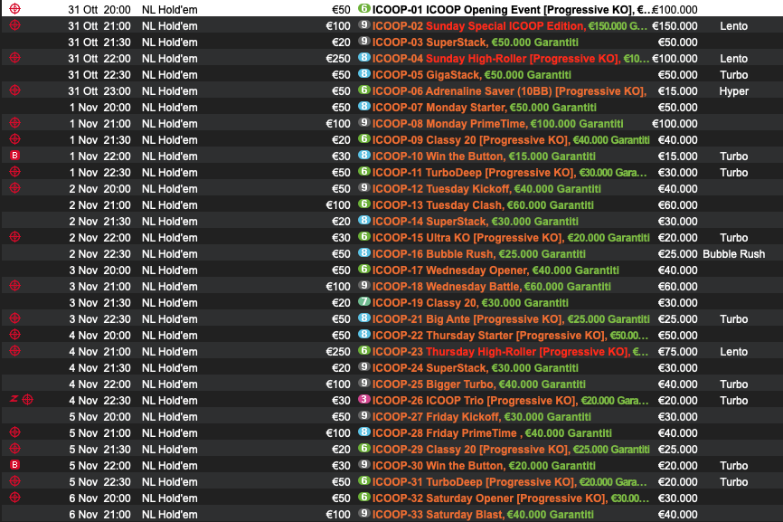Click the 8-max badge beside ICOOP-07 Monday Starter
The image size is (783, 522).
(x=364, y=106)
